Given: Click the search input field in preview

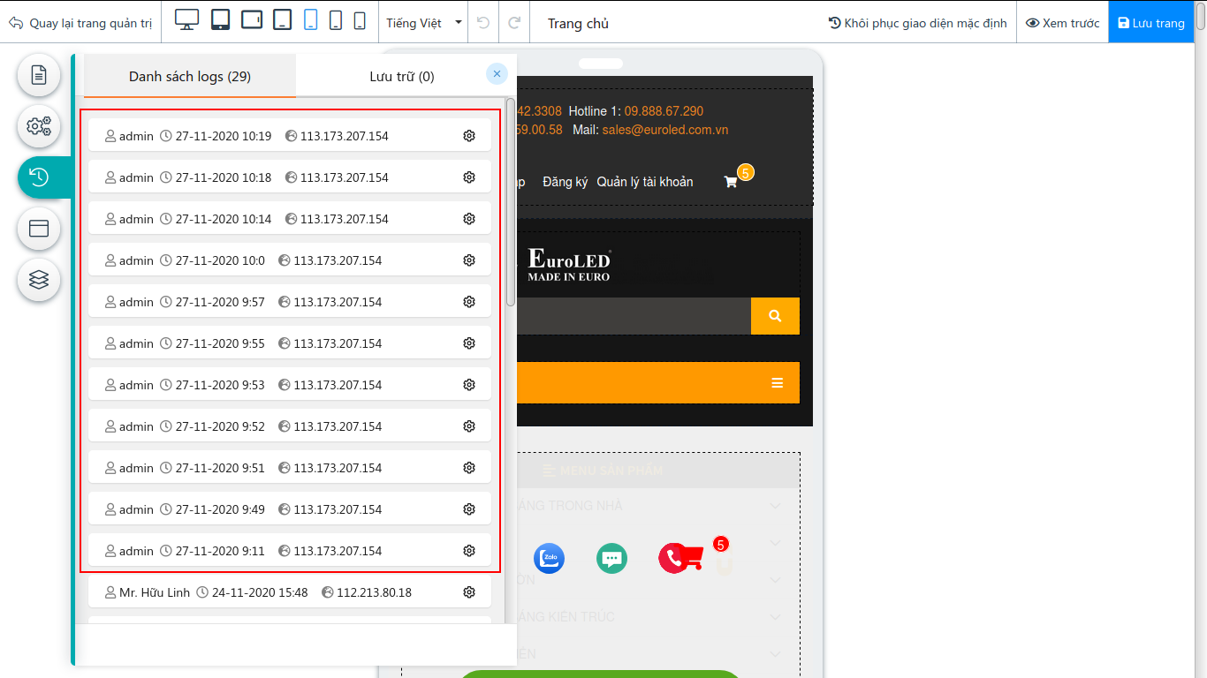Looking at the screenshot, I should pos(633,316).
